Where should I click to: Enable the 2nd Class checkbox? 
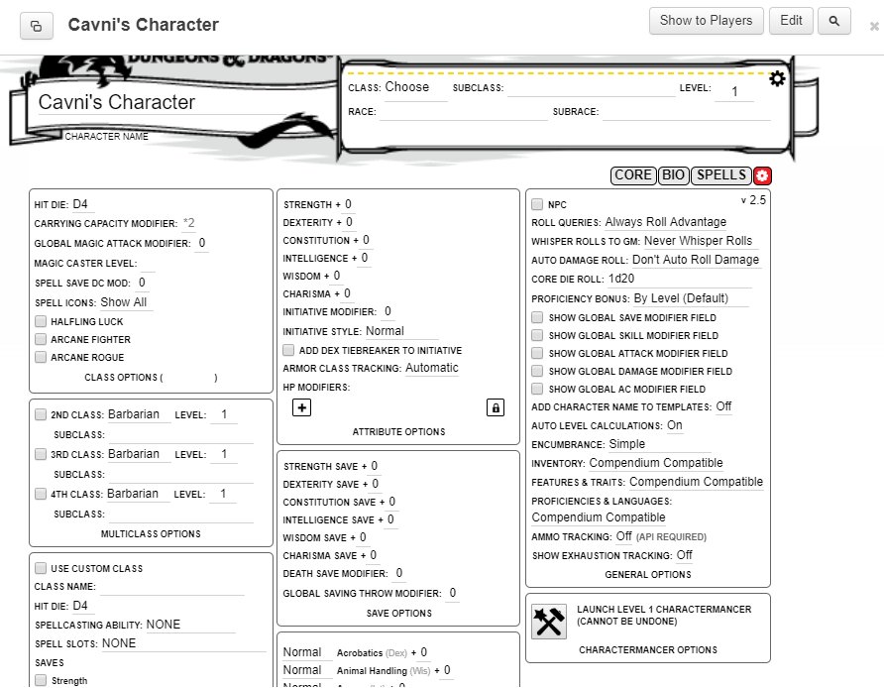[41, 414]
